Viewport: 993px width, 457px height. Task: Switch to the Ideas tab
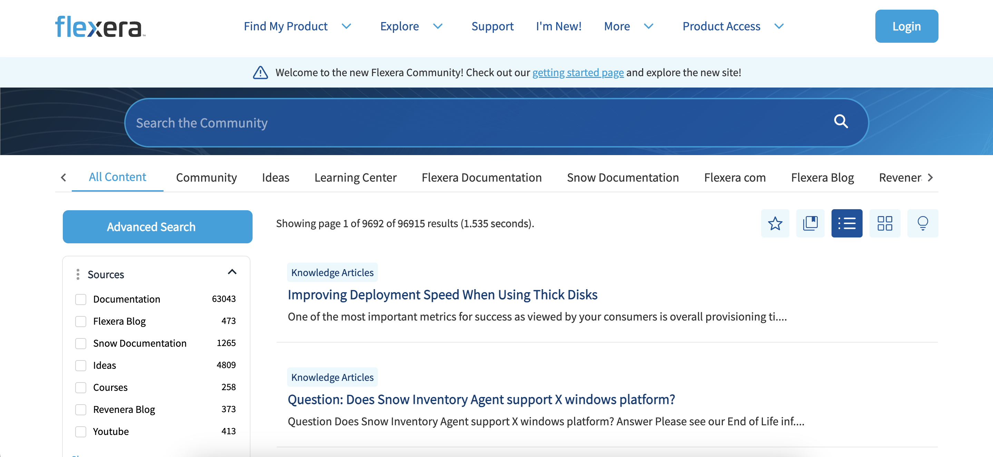pyautogui.click(x=275, y=177)
